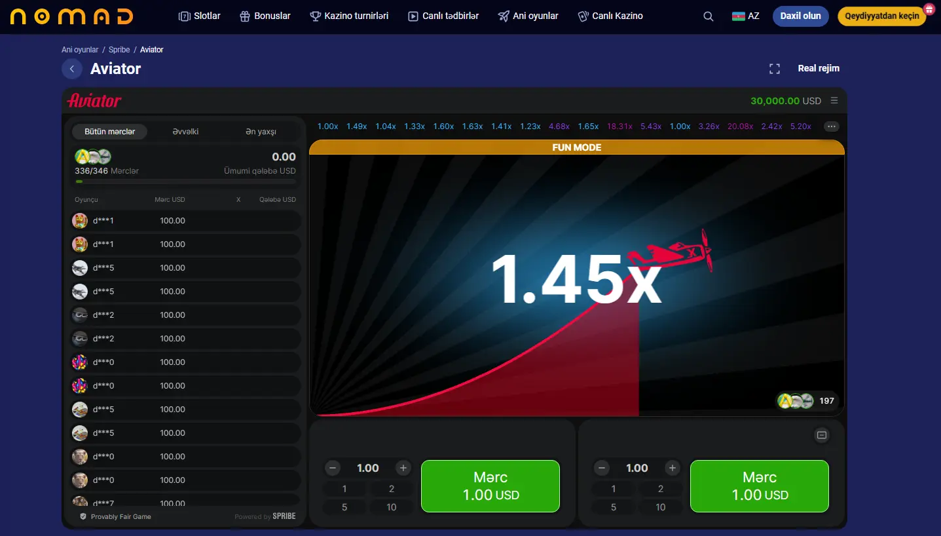941x536 pixels.
Task: Open the Ani oyunlar breadcrumb link
Action: pos(80,50)
